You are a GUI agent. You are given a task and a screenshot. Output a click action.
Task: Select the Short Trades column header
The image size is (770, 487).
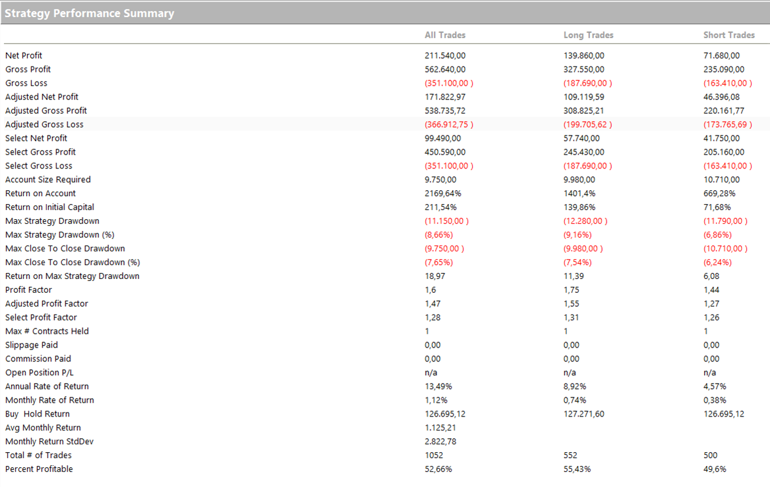tap(728, 35)
